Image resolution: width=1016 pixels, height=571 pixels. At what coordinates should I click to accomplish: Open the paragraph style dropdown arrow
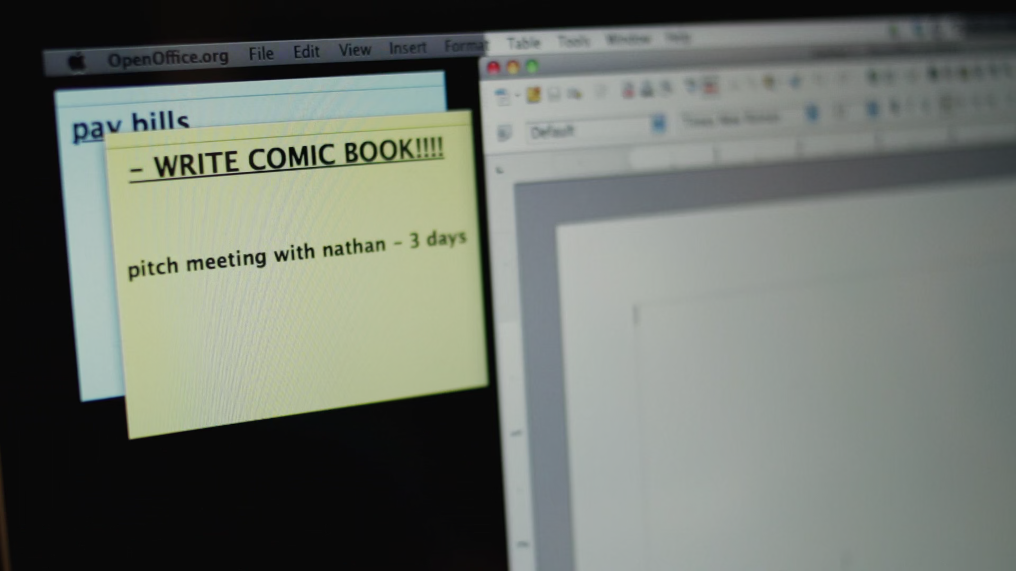658,124
